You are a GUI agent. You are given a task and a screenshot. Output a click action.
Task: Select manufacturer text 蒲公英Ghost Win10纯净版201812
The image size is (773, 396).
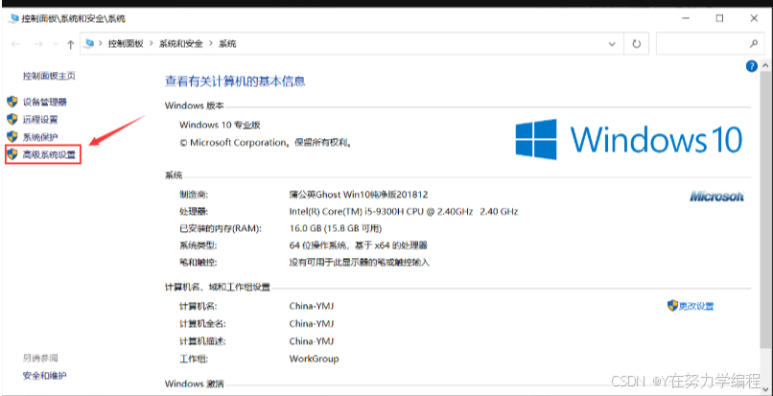pyautogui.click(x=359, y=195)
